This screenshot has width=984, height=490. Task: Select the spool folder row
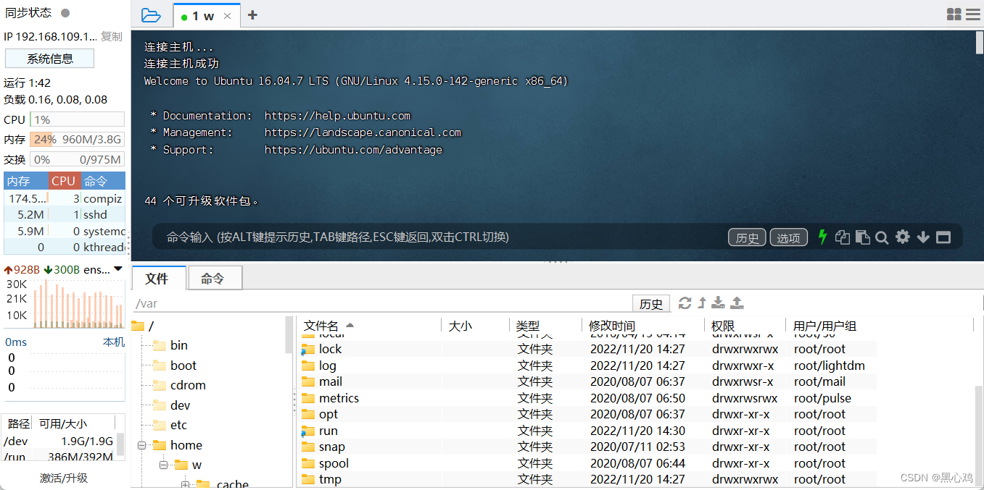point(588,463)
